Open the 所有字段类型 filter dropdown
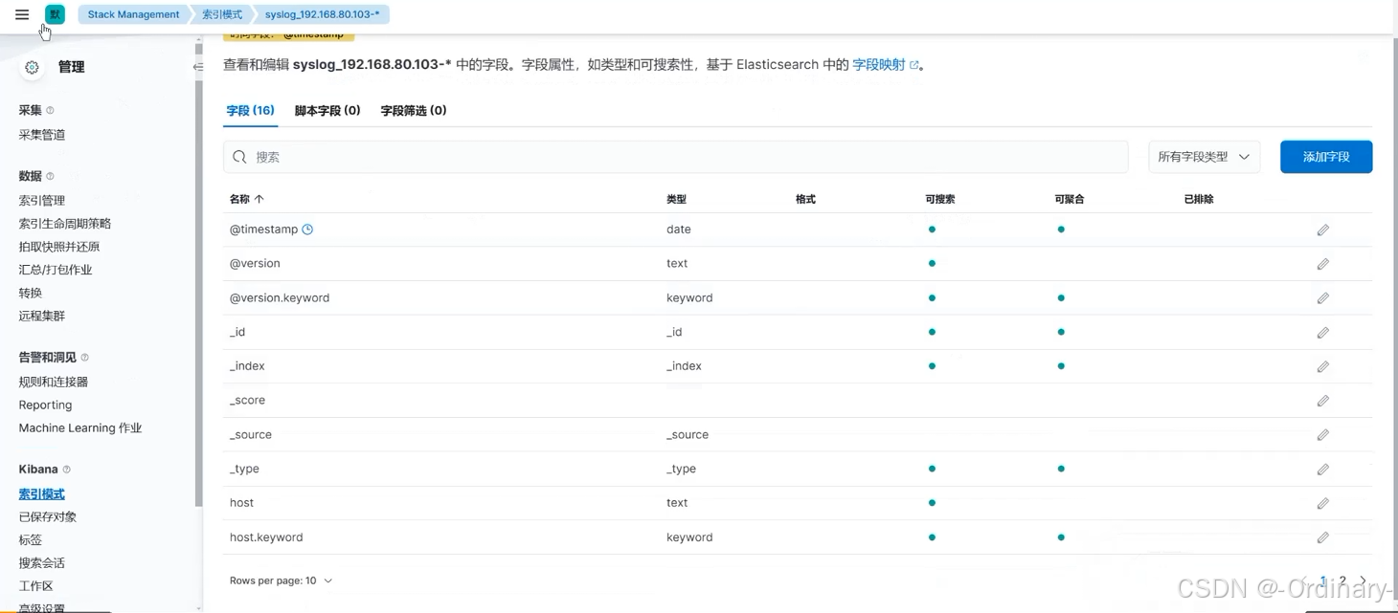The height and width of the screenshot is (613, 1398). (1204, 157)
